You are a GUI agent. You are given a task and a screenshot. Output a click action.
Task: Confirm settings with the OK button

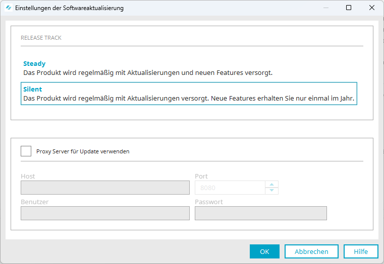point(264,251)
